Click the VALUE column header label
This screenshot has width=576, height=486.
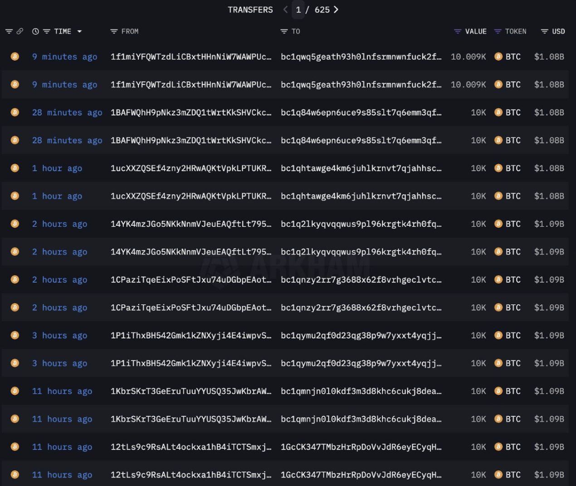476,31
